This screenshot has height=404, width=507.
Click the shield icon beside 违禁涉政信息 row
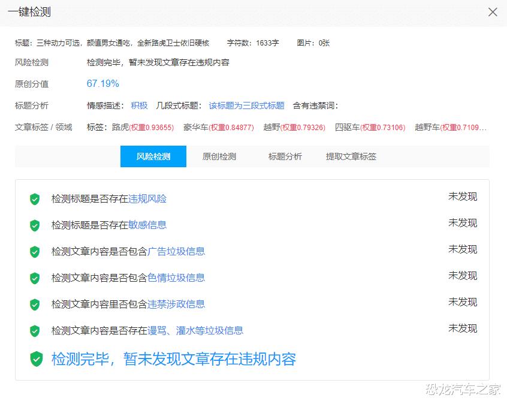pos(35,304)
